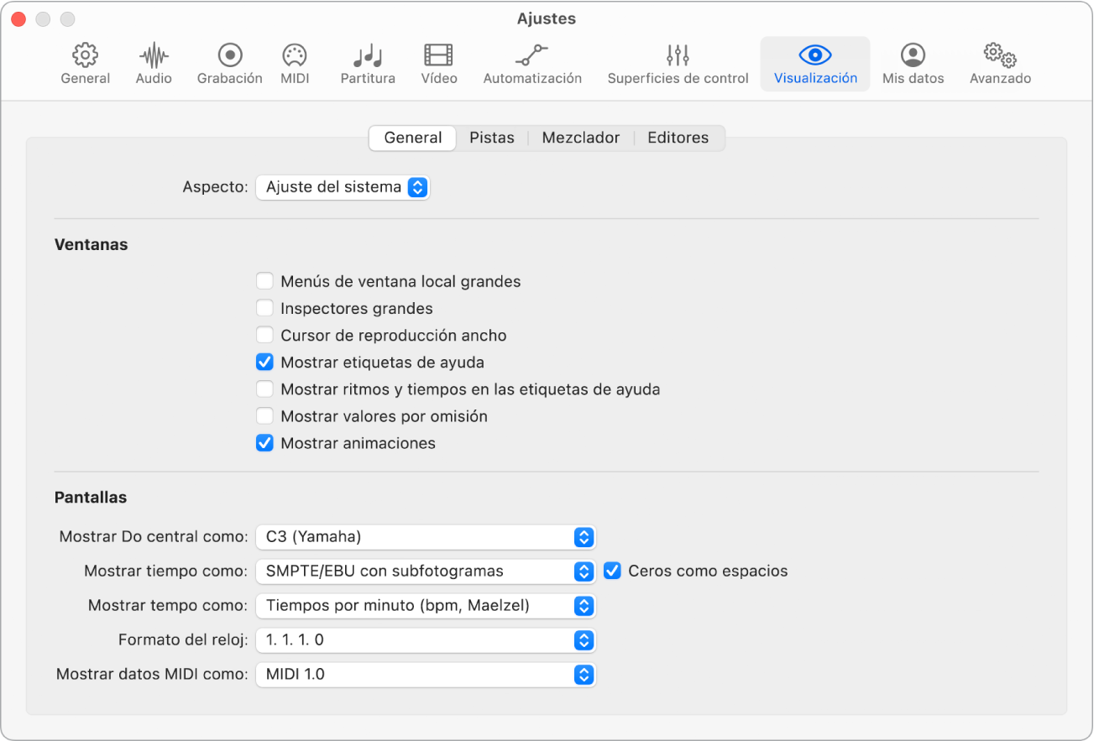
Task: Uncheck Ceros como espacios
Action: tap(612, 571)
